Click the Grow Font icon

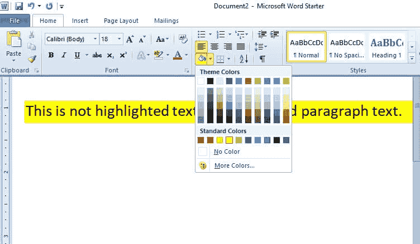coord(130,39)
